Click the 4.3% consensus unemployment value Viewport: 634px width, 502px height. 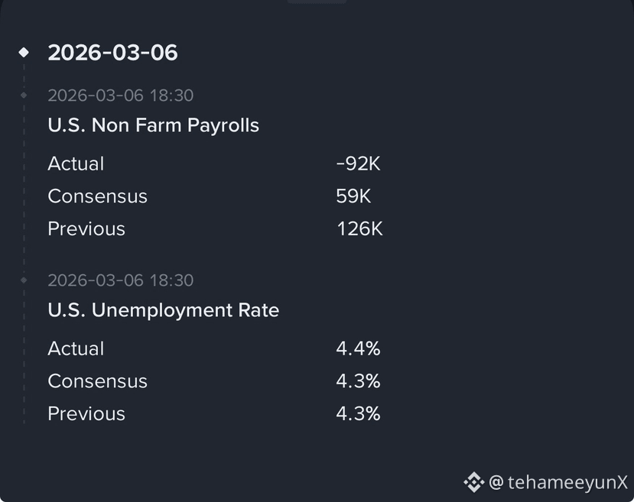(358, 381)
